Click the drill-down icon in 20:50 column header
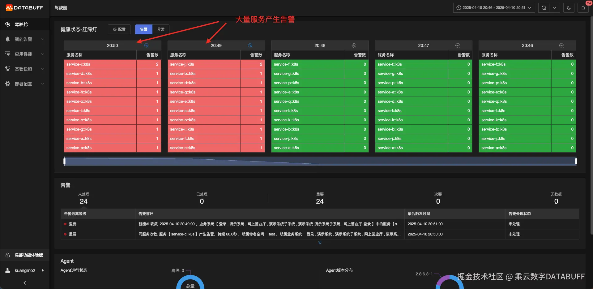This screenshot has width=593, height=289. (x=147, y=45)
